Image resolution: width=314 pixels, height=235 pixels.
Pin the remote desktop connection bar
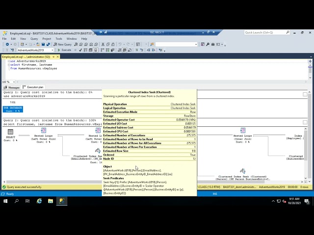101,32
